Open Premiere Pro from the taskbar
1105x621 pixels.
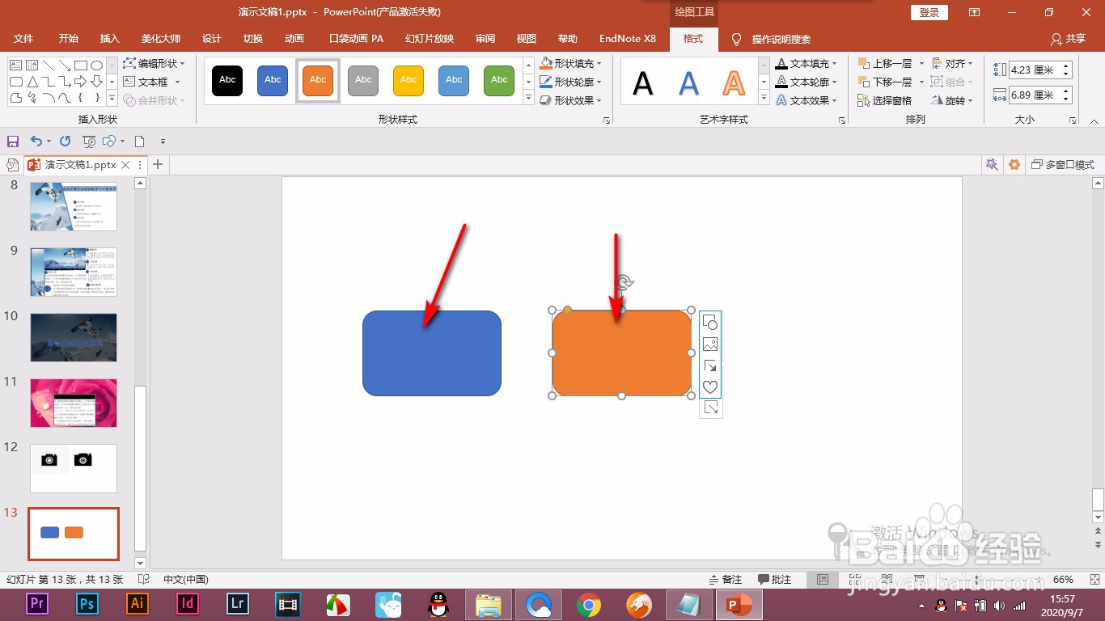(x=36, y=604)
